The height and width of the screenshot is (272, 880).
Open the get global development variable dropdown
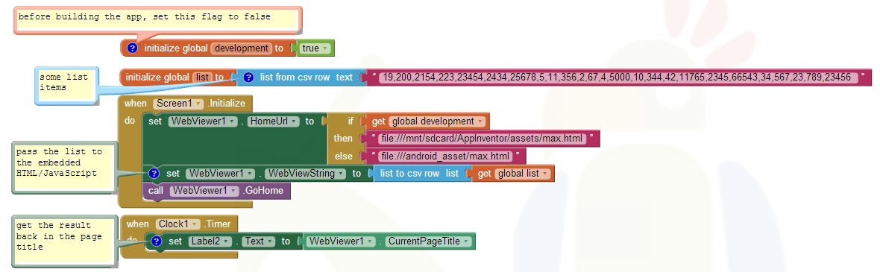point(436,121)
